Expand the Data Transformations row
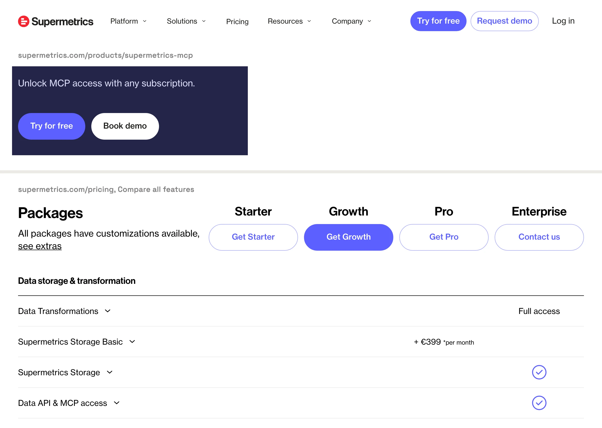Viewport: 602px width, 428px height. [64, 311]
